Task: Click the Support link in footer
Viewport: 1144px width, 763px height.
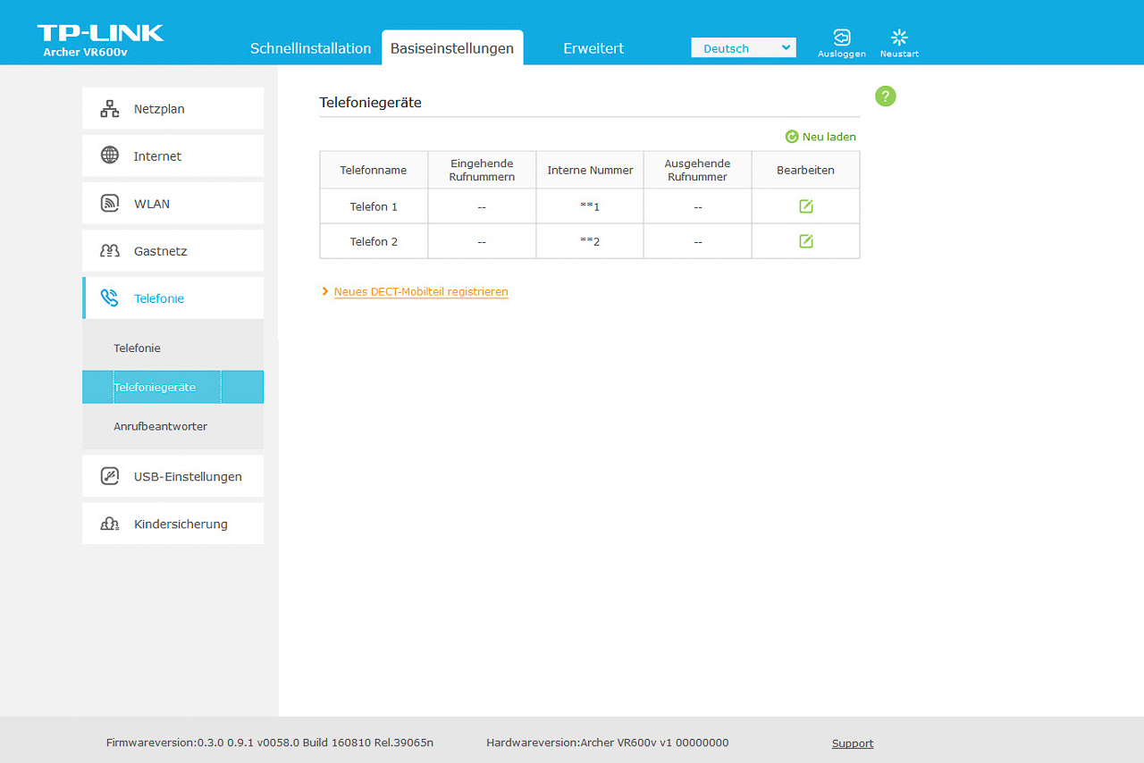Action: (x=853, y=743)
